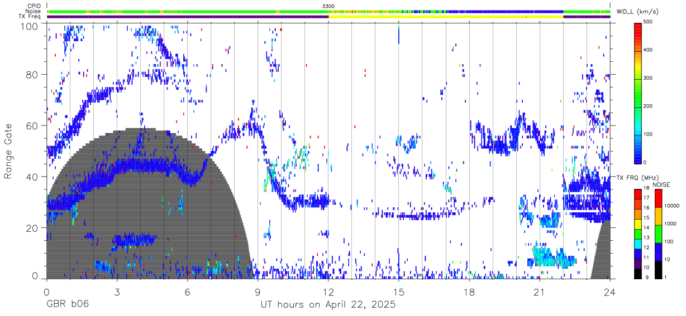Click the '15' tick on UT hours axis
The image size is (686, 316).
pyautogui.click(x=399, y=291)
